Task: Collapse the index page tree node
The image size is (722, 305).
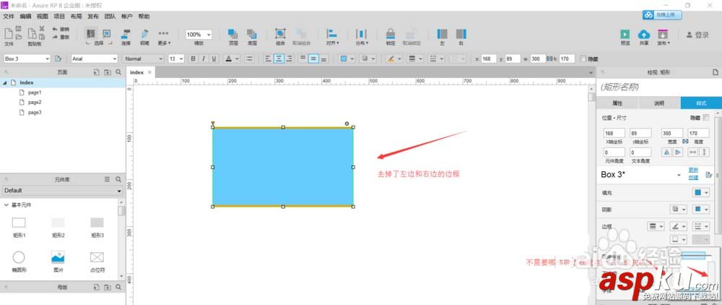Action: click(5, 82)
